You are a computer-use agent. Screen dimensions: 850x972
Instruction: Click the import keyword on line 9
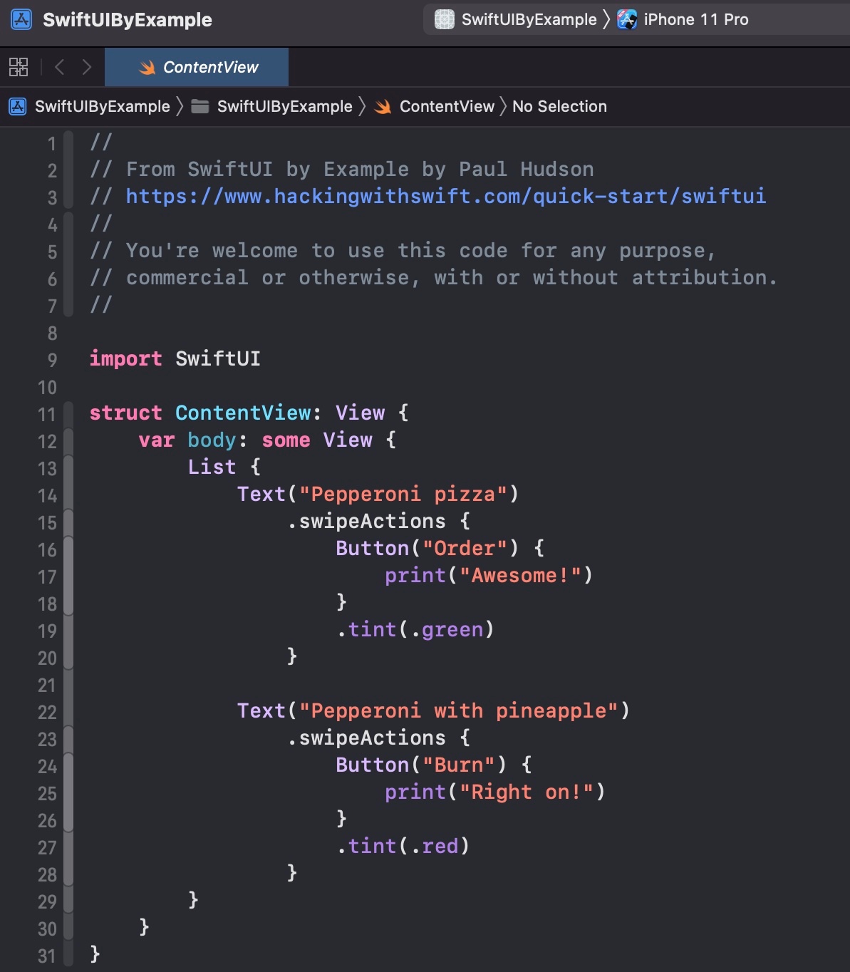tap(126, 358)
